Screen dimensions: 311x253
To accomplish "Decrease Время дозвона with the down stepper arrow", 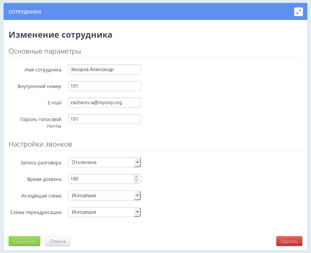I will pyautogui.click(x=136, y=181).
